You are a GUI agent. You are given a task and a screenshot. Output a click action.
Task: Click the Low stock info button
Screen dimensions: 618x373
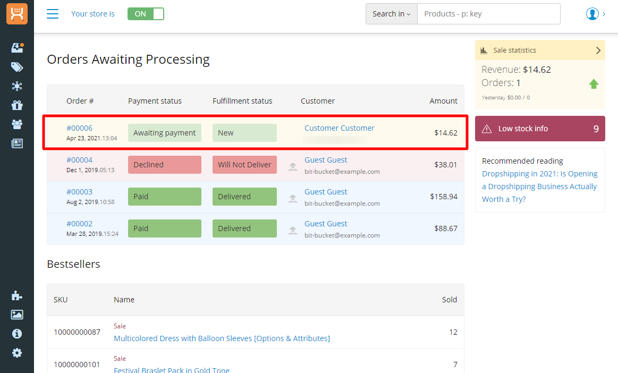pos(540,129)
